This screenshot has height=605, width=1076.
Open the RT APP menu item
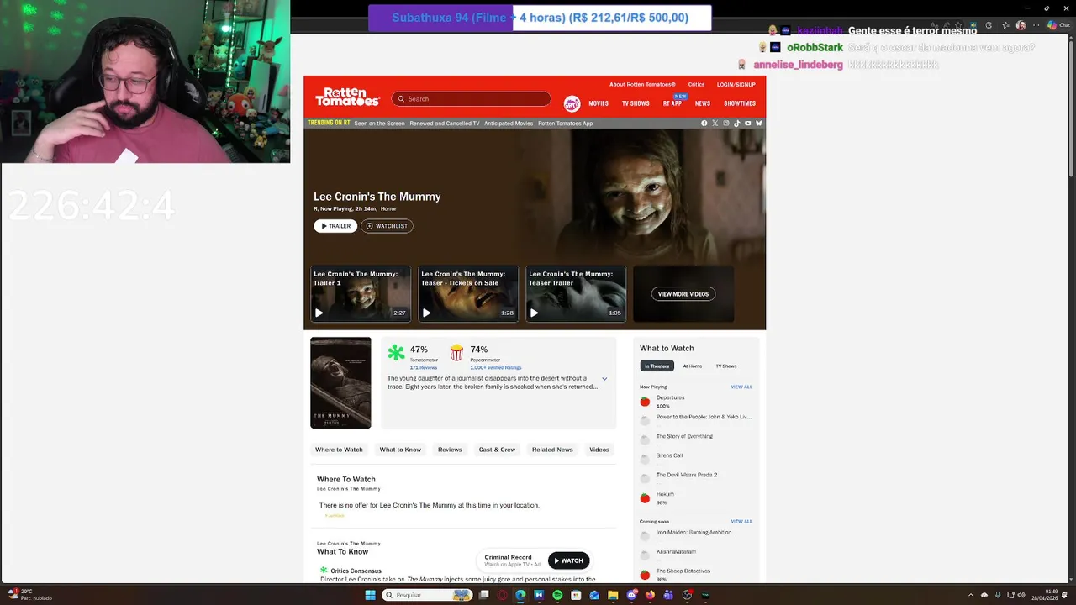coord(672,103)
